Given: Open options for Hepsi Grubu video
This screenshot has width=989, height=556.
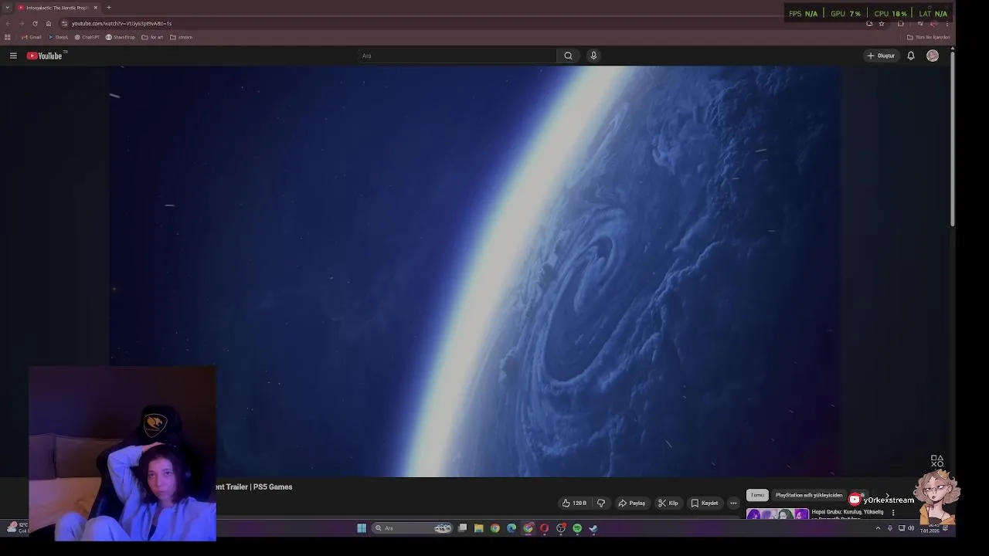Looking at the screenshot, I should pyautogui.click(x=893, y=513).
